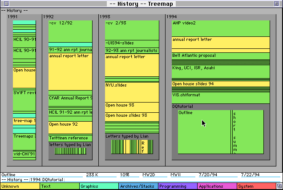Viewport: 283px width, 190px height.
Task: Open the 1994 folder header
Action: coord(172,17)
